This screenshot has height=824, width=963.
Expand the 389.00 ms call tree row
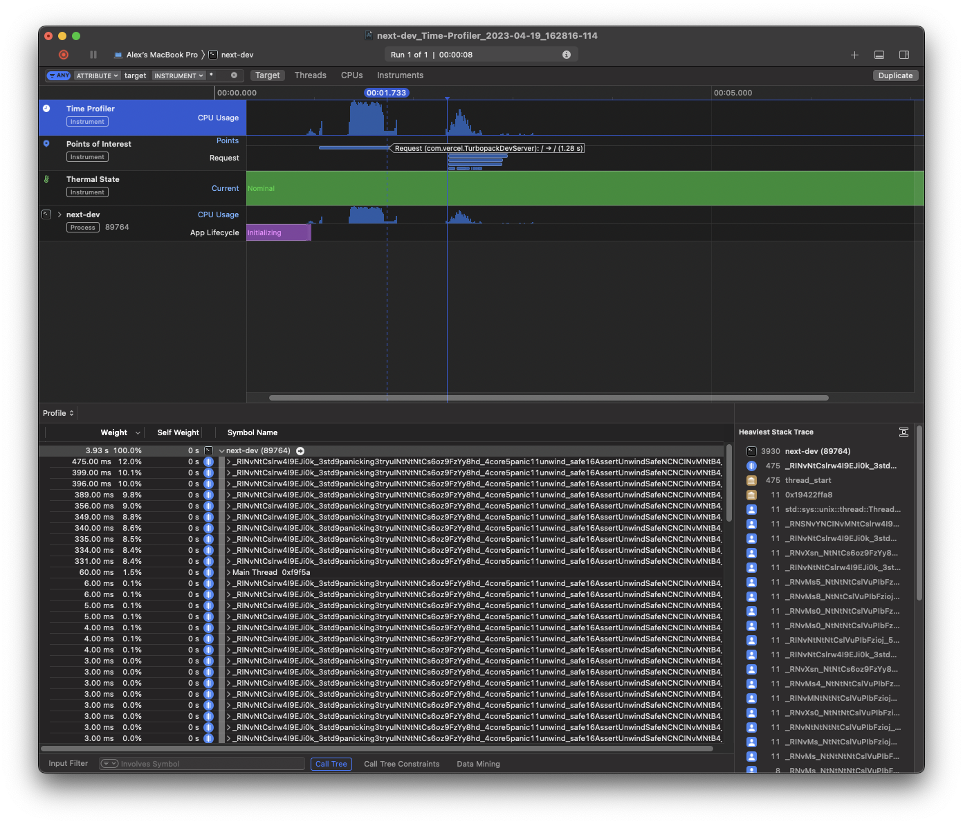tap(228, 495)
